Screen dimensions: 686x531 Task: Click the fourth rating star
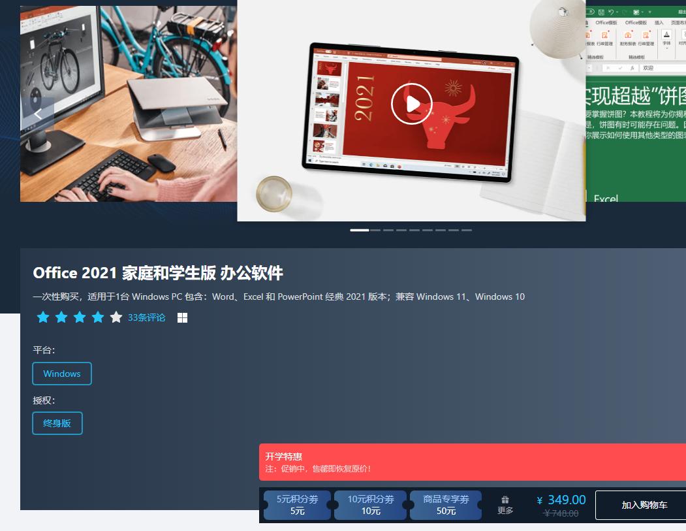tap(97, 317)
